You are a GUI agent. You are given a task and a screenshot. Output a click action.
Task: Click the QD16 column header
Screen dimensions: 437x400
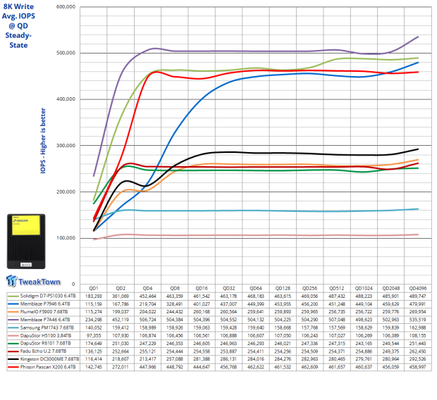coord(202,288)
